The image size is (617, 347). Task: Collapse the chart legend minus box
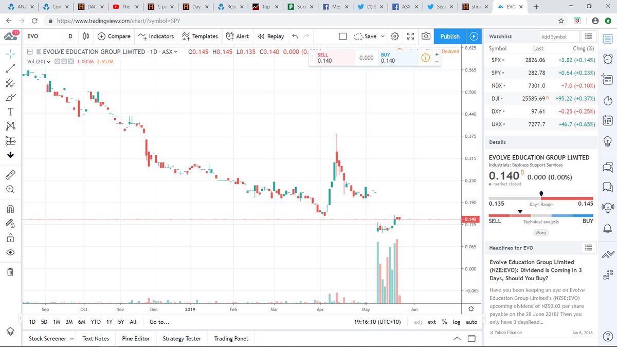coord(30,52)
